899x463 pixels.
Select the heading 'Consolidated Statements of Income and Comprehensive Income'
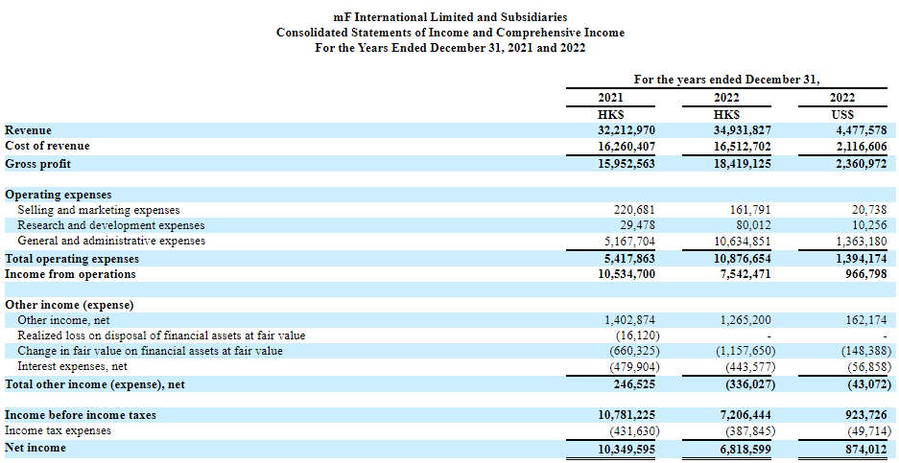[x=450, y=33]
